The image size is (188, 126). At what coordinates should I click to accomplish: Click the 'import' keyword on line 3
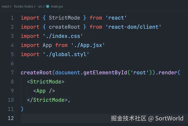tap(30, 36)
